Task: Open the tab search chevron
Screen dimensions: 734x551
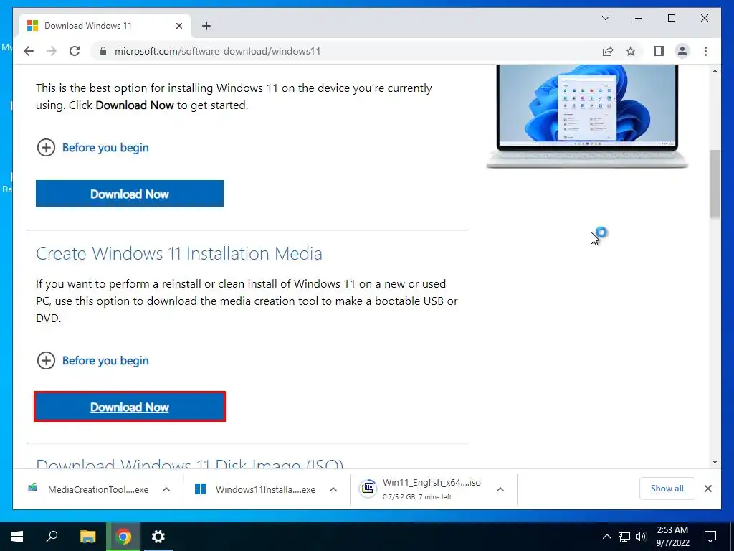Action: click(x=605, y=18)
